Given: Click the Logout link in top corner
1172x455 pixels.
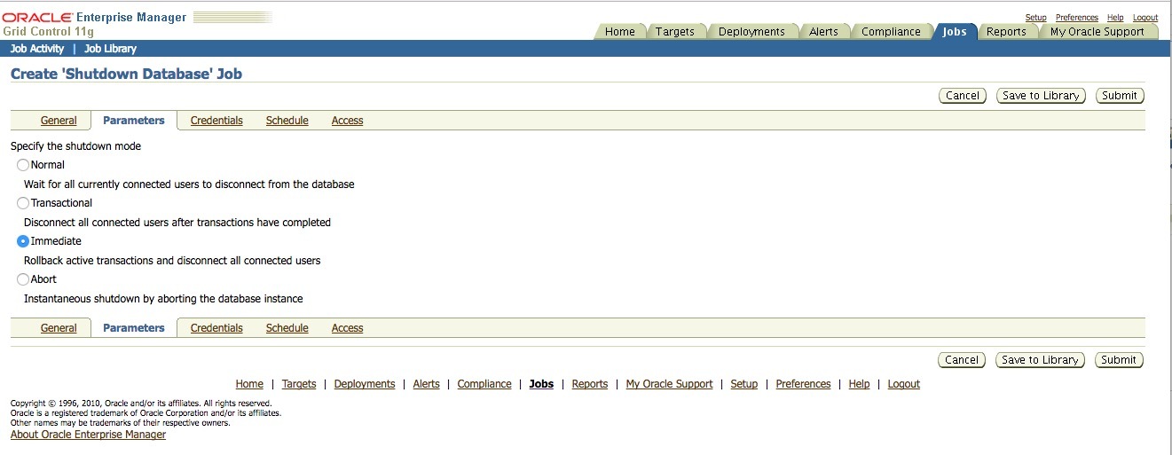Looking at the screenshot, I should [x=1144, y=18].
